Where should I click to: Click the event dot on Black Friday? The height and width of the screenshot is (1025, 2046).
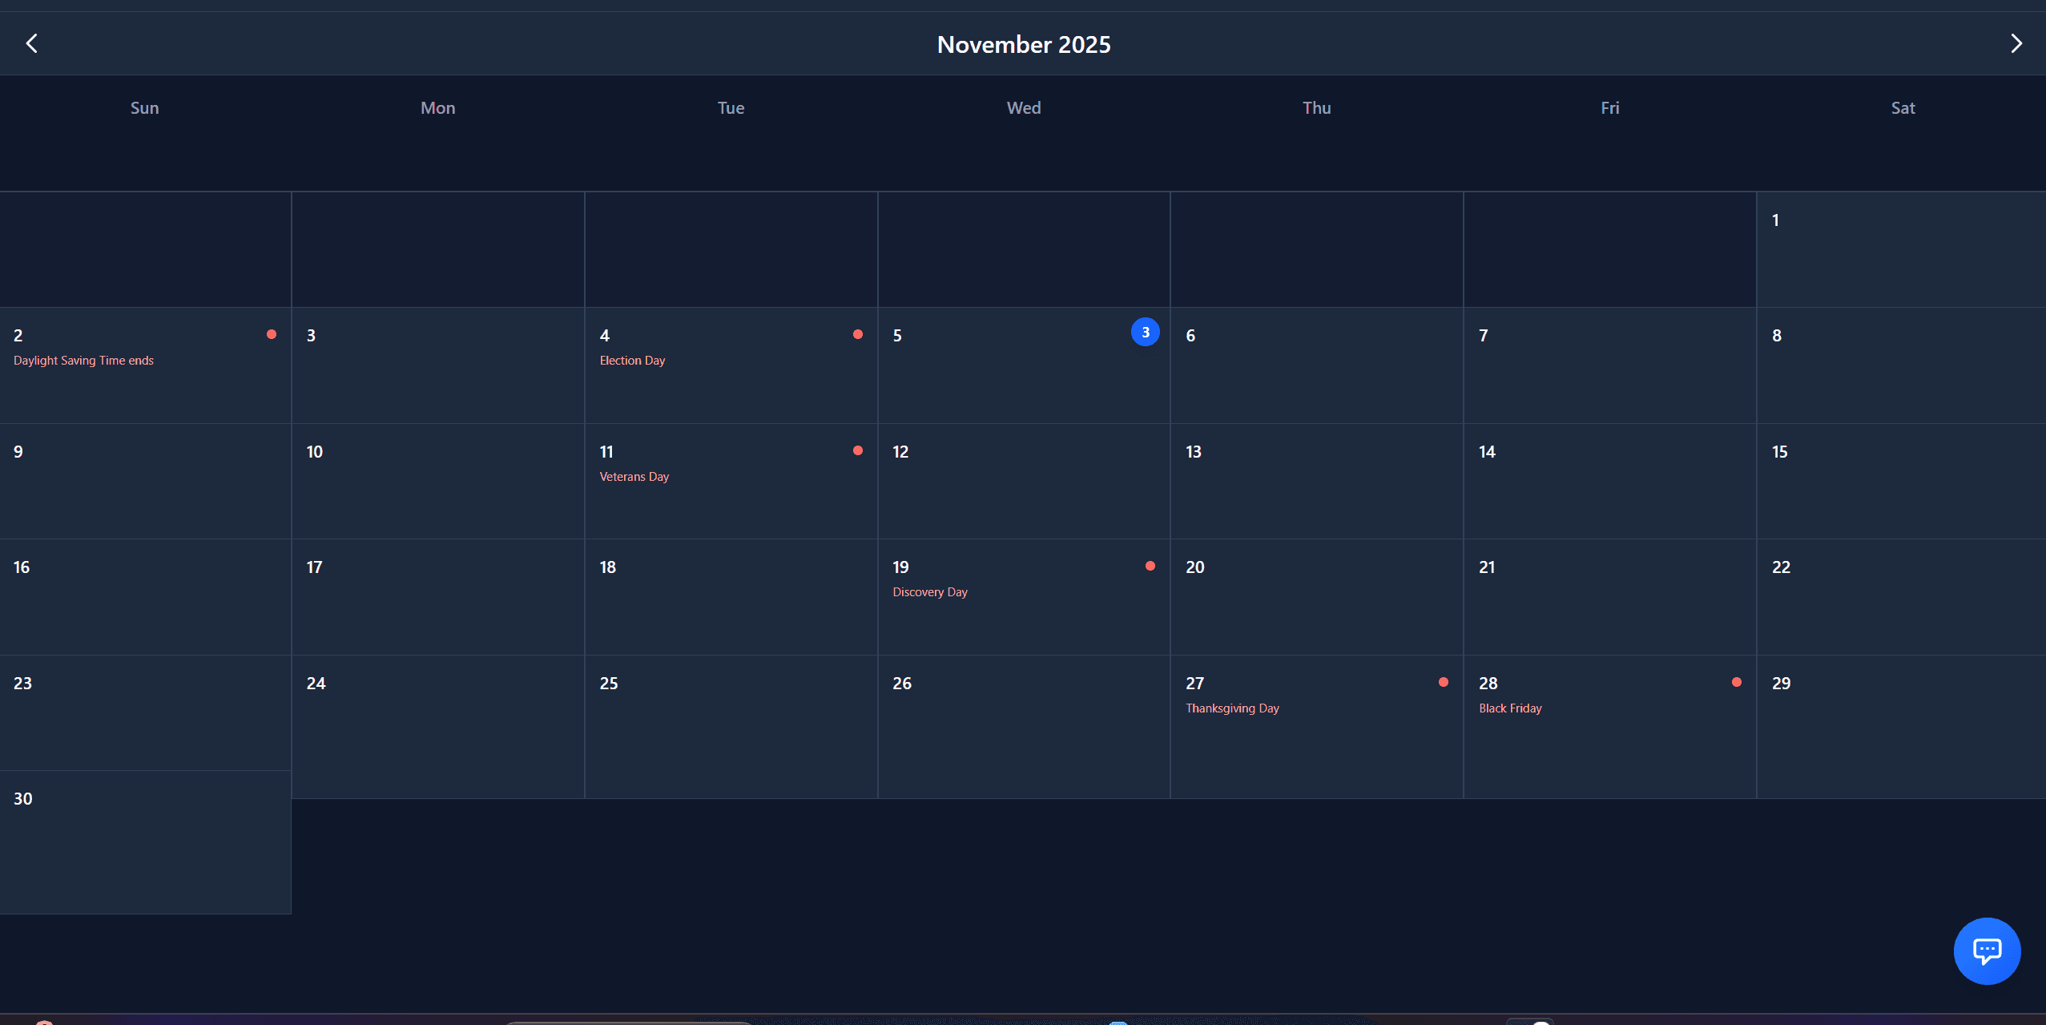pos(1735,681)
